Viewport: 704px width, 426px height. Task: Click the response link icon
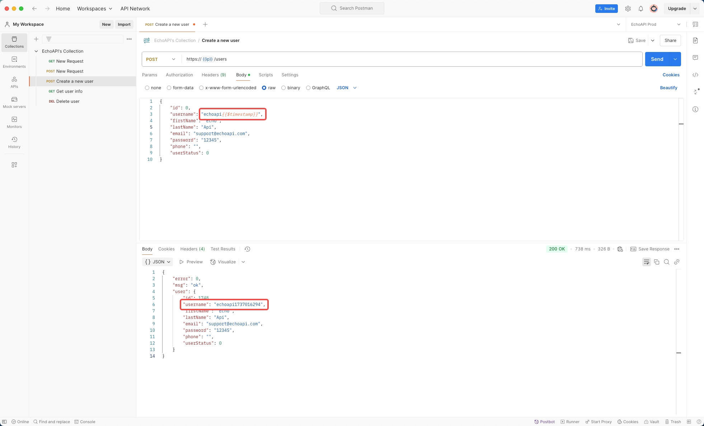pyautogui.click(x=677, y=262)
